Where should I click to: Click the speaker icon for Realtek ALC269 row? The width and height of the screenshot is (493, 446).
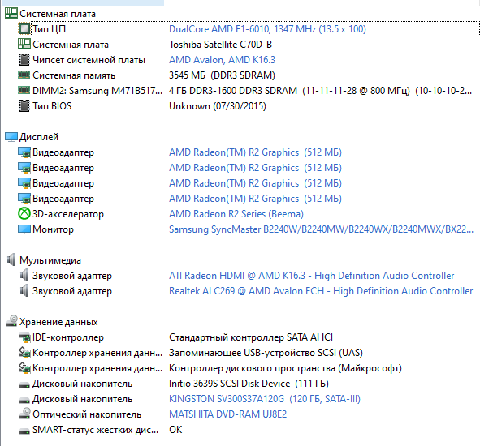point(24,290)
